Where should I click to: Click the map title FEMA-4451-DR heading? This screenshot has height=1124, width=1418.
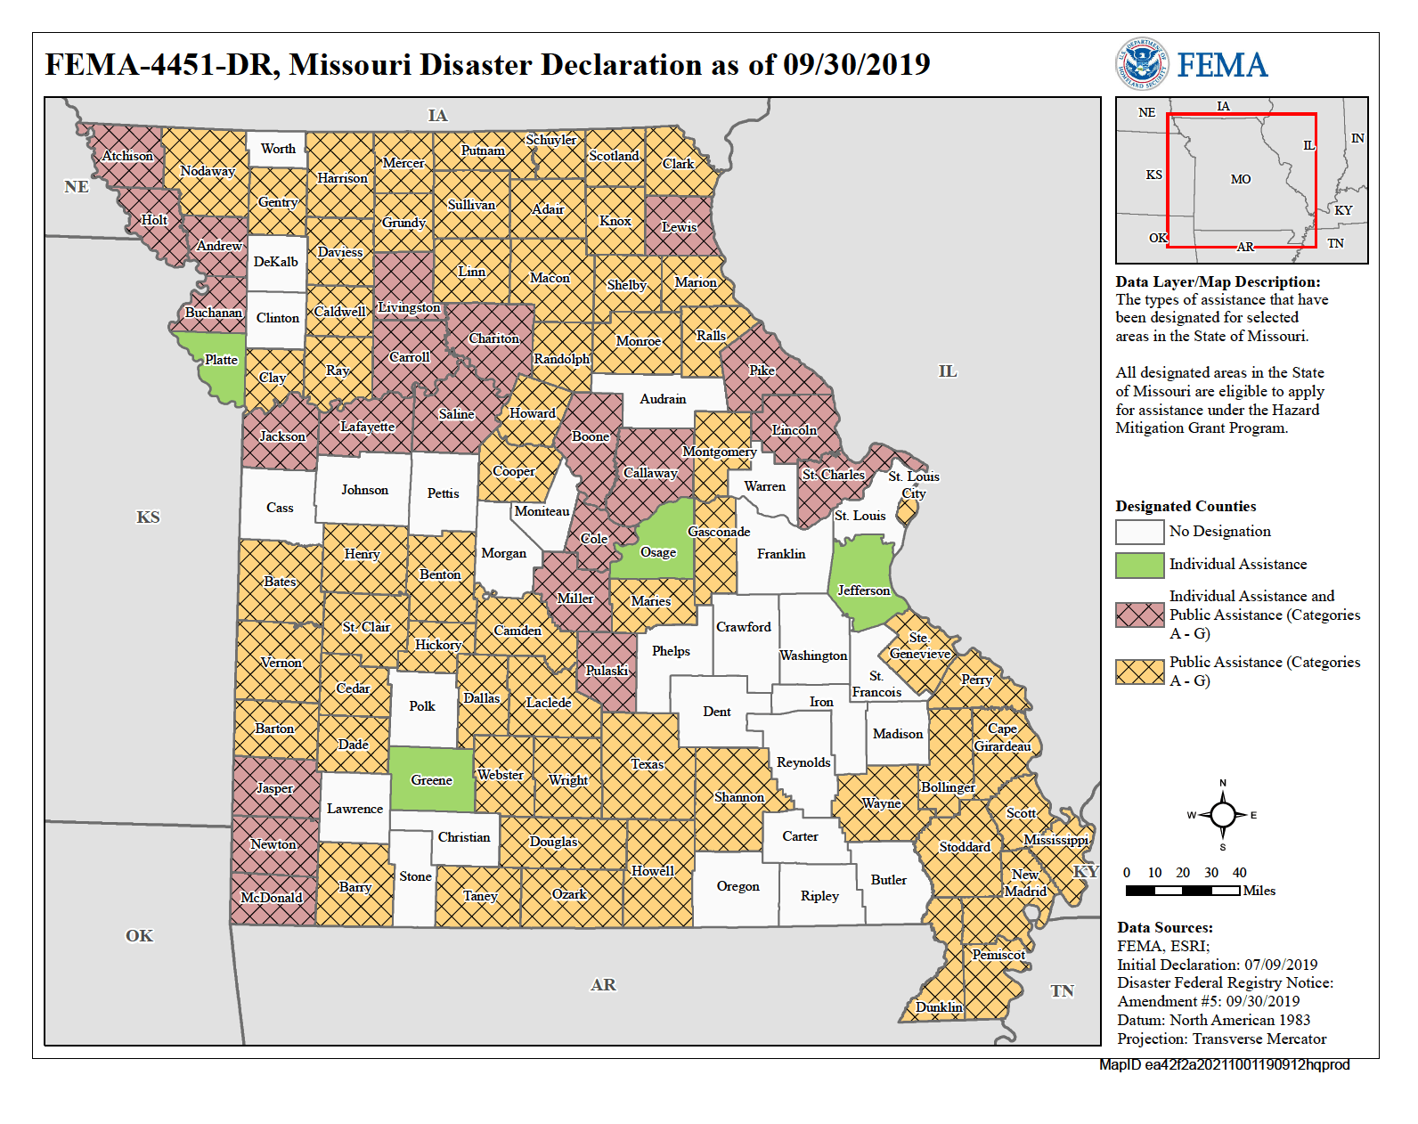(x=487, y=64)
